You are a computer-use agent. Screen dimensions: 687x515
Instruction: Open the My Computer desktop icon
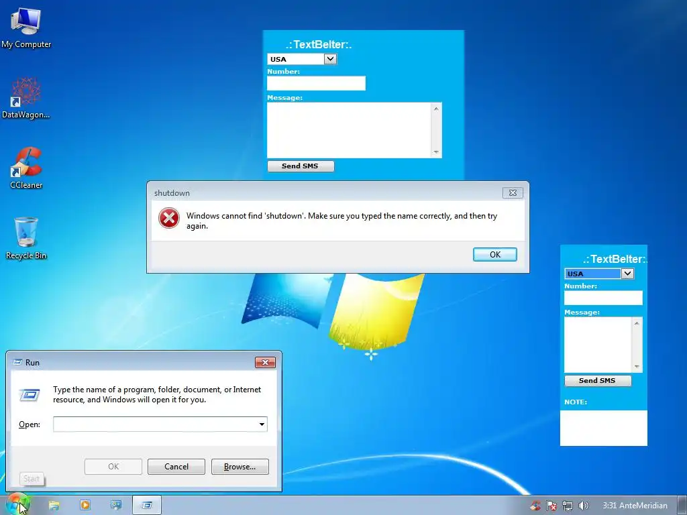coord(26,27)
